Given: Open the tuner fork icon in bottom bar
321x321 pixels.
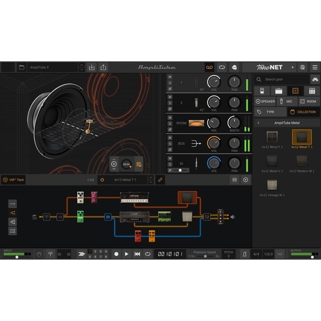Looking at the screenshot, I should coord(50,254).
